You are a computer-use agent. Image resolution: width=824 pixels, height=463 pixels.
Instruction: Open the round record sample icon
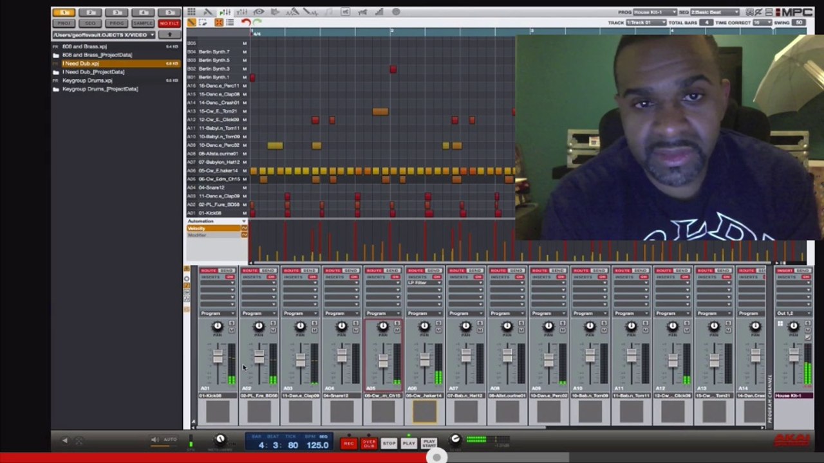(x=396, y=12)
